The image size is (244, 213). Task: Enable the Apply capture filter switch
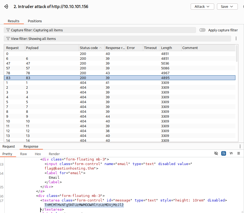coord(202,30)
